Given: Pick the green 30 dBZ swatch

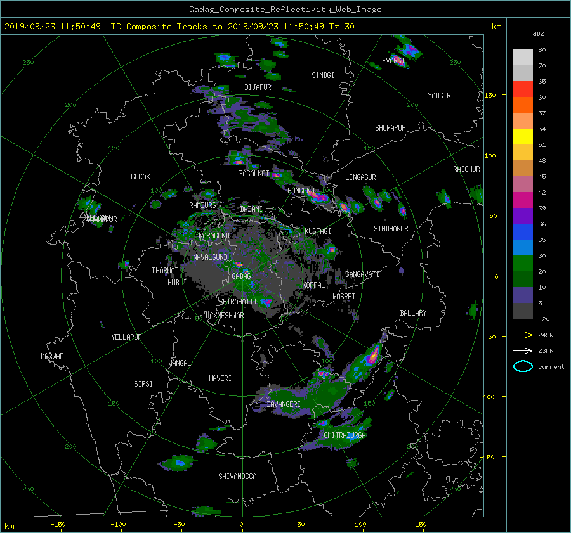Looking at the screenshot, I should pyautogui.click(x=523, y=263).
